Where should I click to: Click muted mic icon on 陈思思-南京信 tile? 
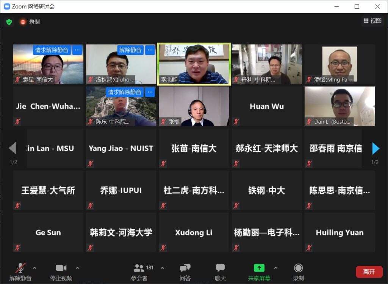(x=309, y=205)
